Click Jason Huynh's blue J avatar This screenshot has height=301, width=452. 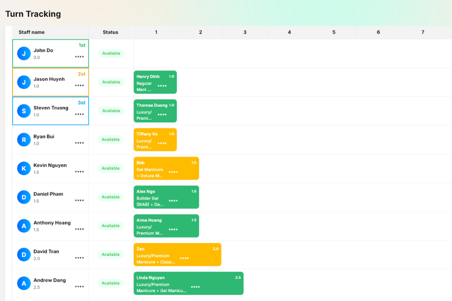point(24,82)
